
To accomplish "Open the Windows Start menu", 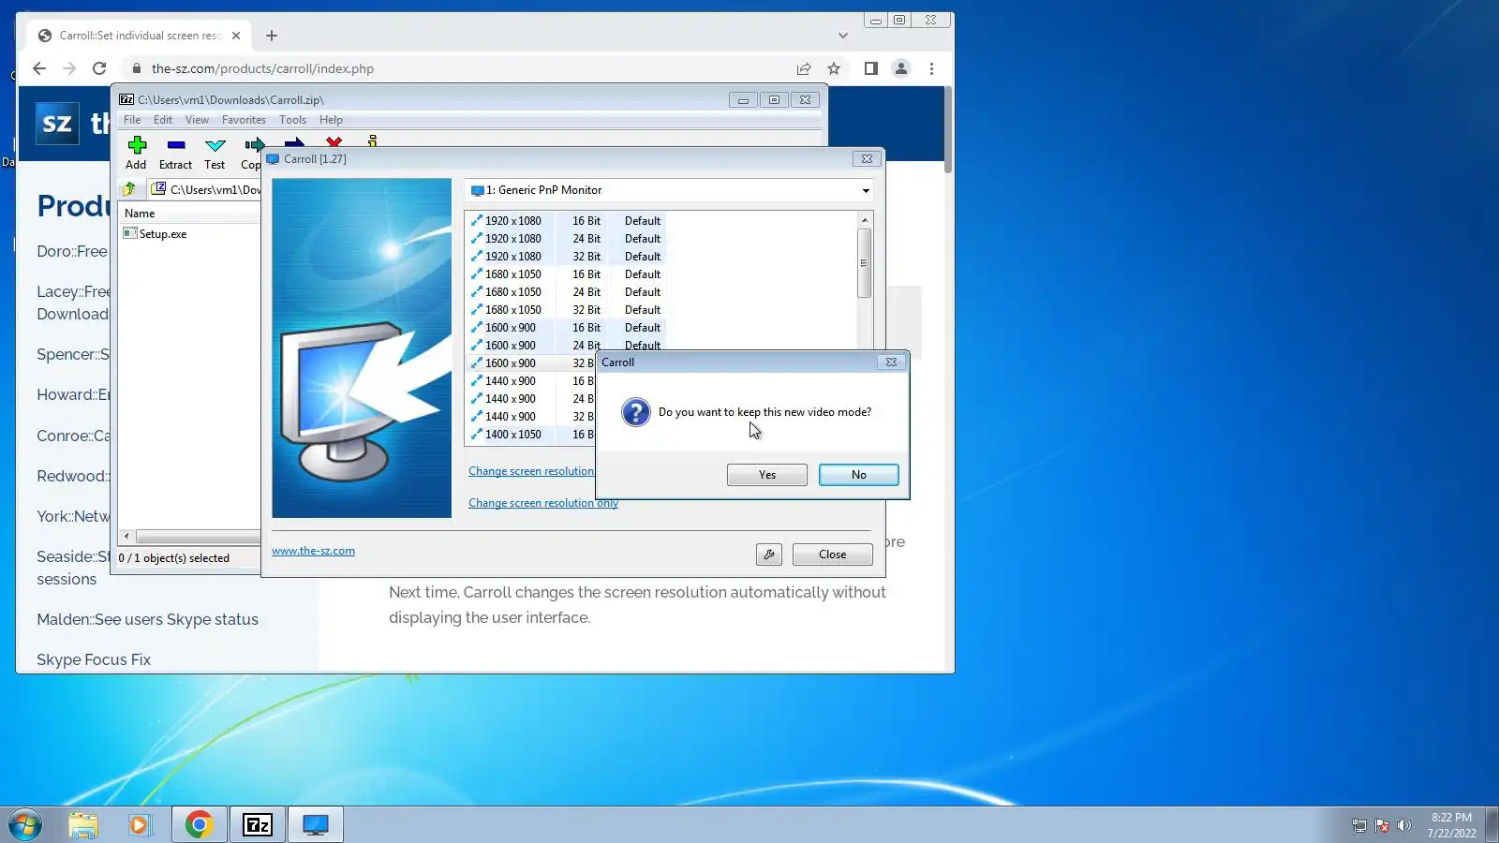I will pos(25,824).
